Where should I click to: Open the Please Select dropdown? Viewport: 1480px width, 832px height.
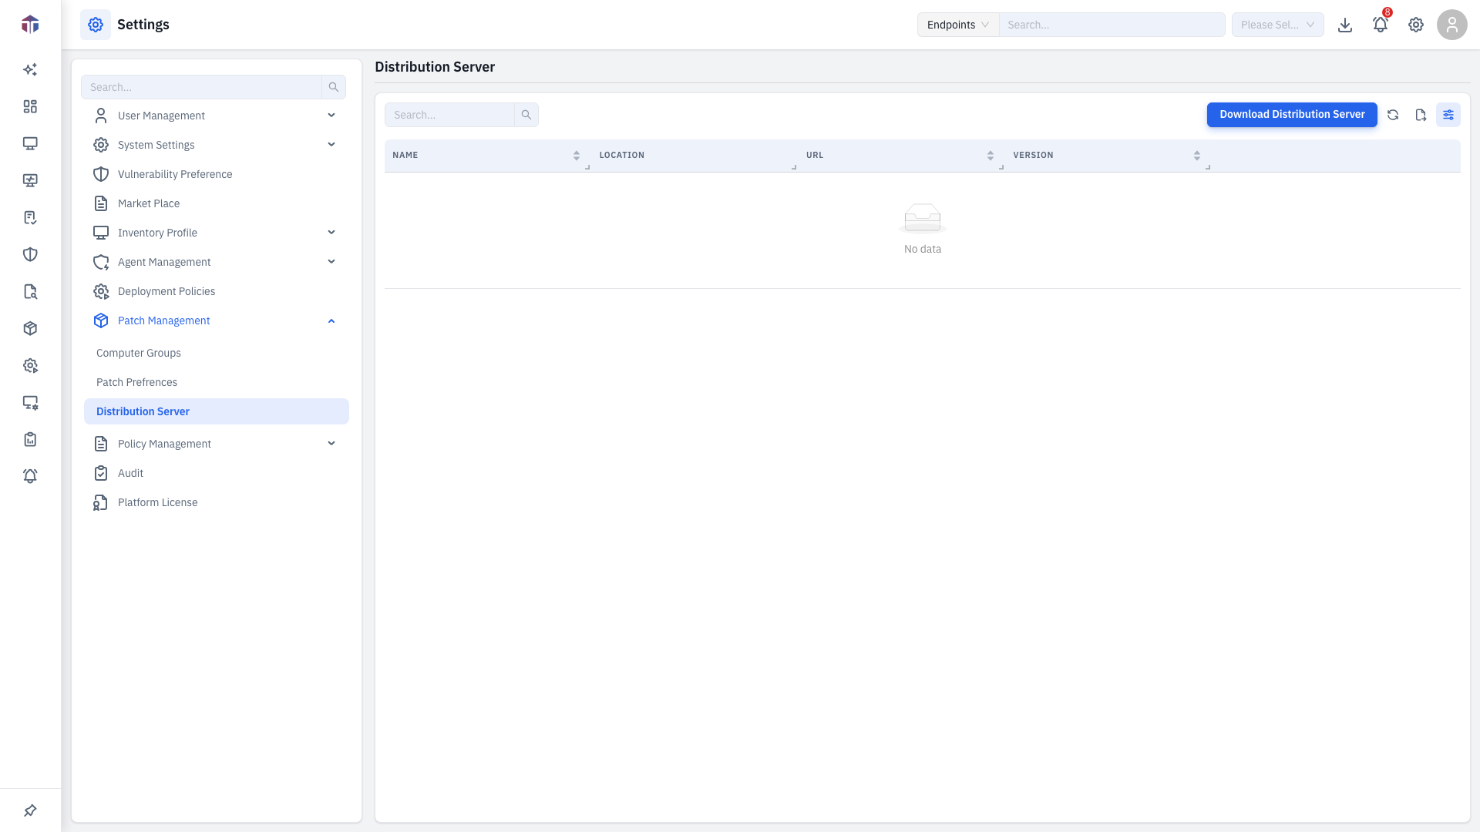(1278, 25)
